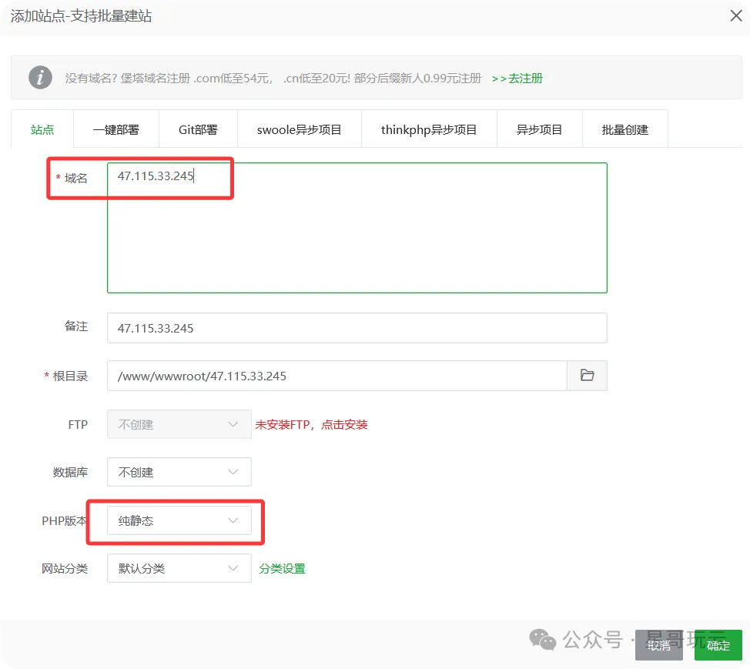Click the folder browse icon beside 根目录

[x=587, y=376]
